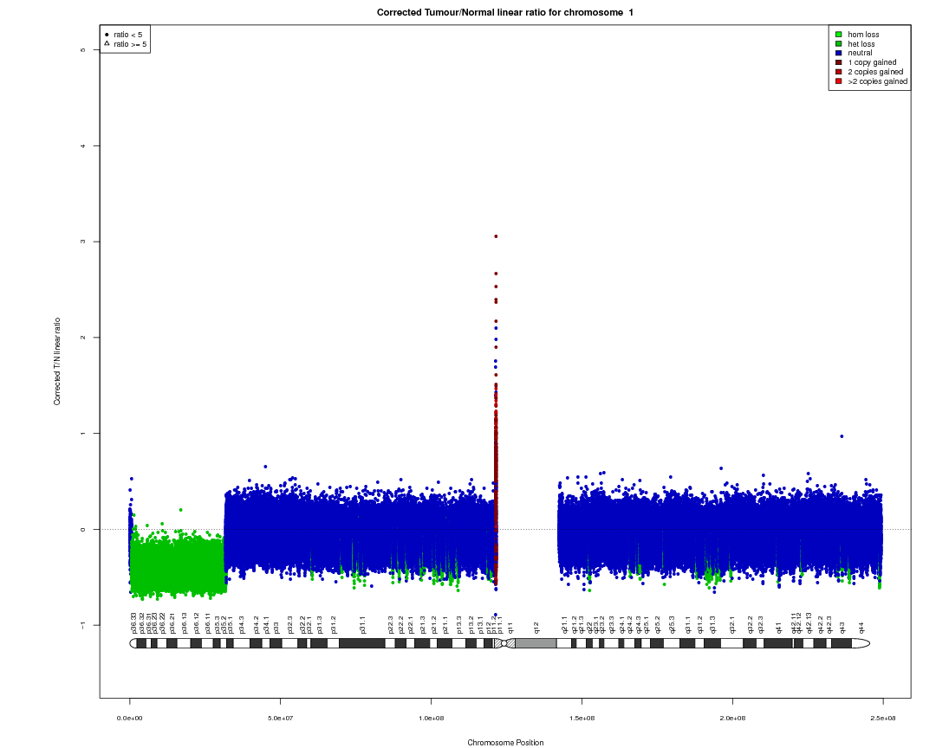The width and height of the screenshot is (936, 748).
Task: Click the p34.3 cytoband label
Action: 242,624
